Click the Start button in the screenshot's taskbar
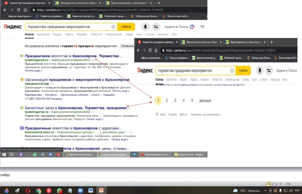Image resolution: width=302 pixels, height=194 pixels. 4,154
